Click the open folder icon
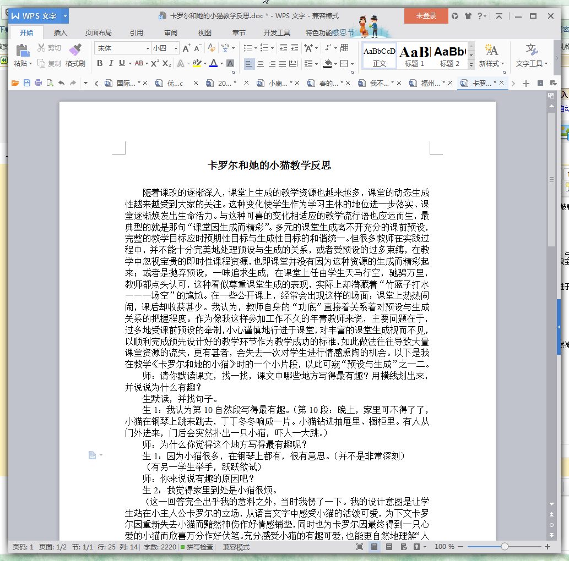Screen dimensions: 569x561 [15, 84]
